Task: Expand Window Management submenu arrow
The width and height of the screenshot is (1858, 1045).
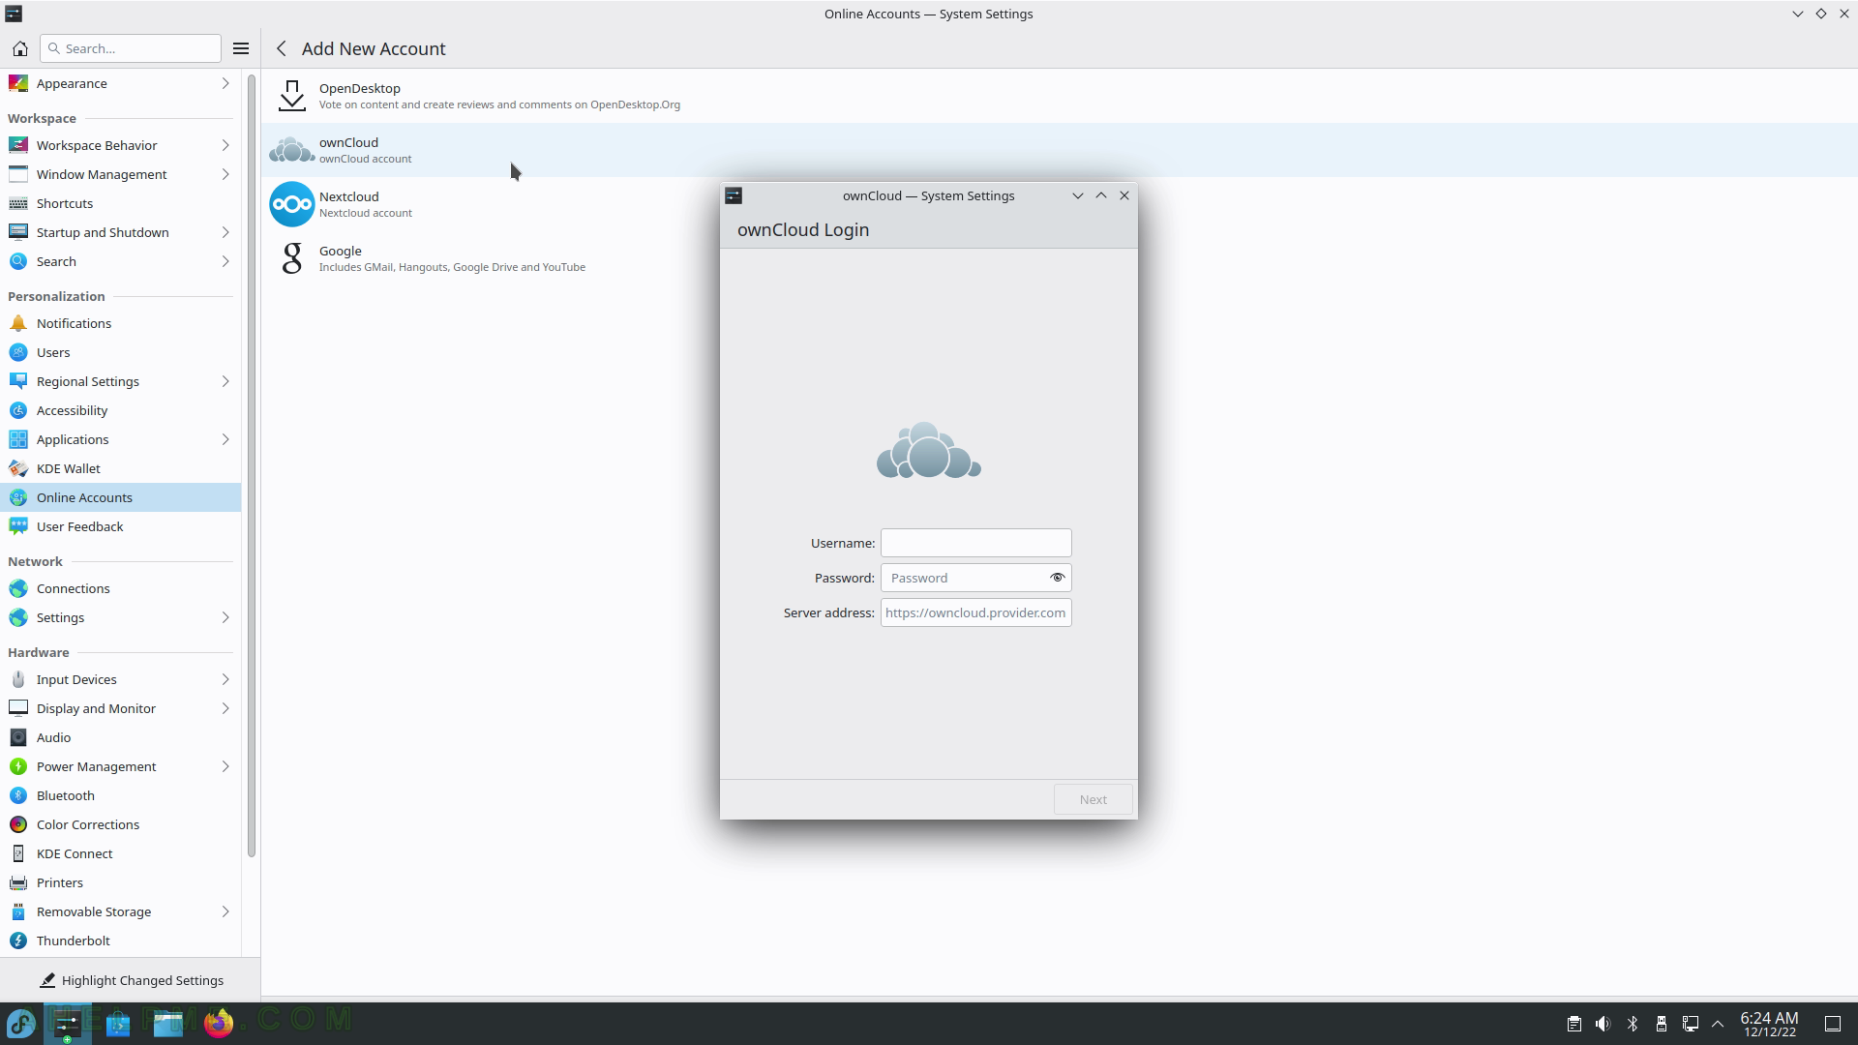Action: (225, 174)
